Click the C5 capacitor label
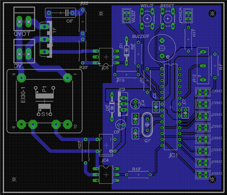The height and width of the screenshot is (195, 227). pyautogui.click(x=155, y=96)
